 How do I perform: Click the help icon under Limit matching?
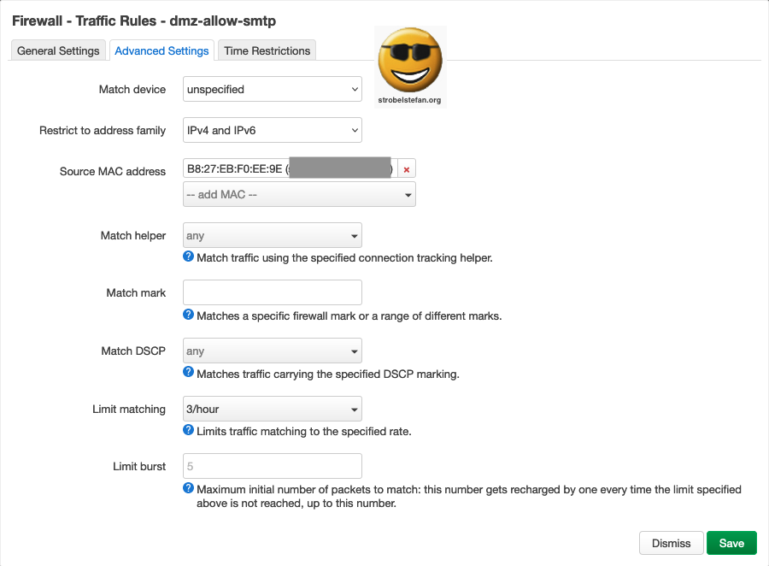click(x=189, y=430)
